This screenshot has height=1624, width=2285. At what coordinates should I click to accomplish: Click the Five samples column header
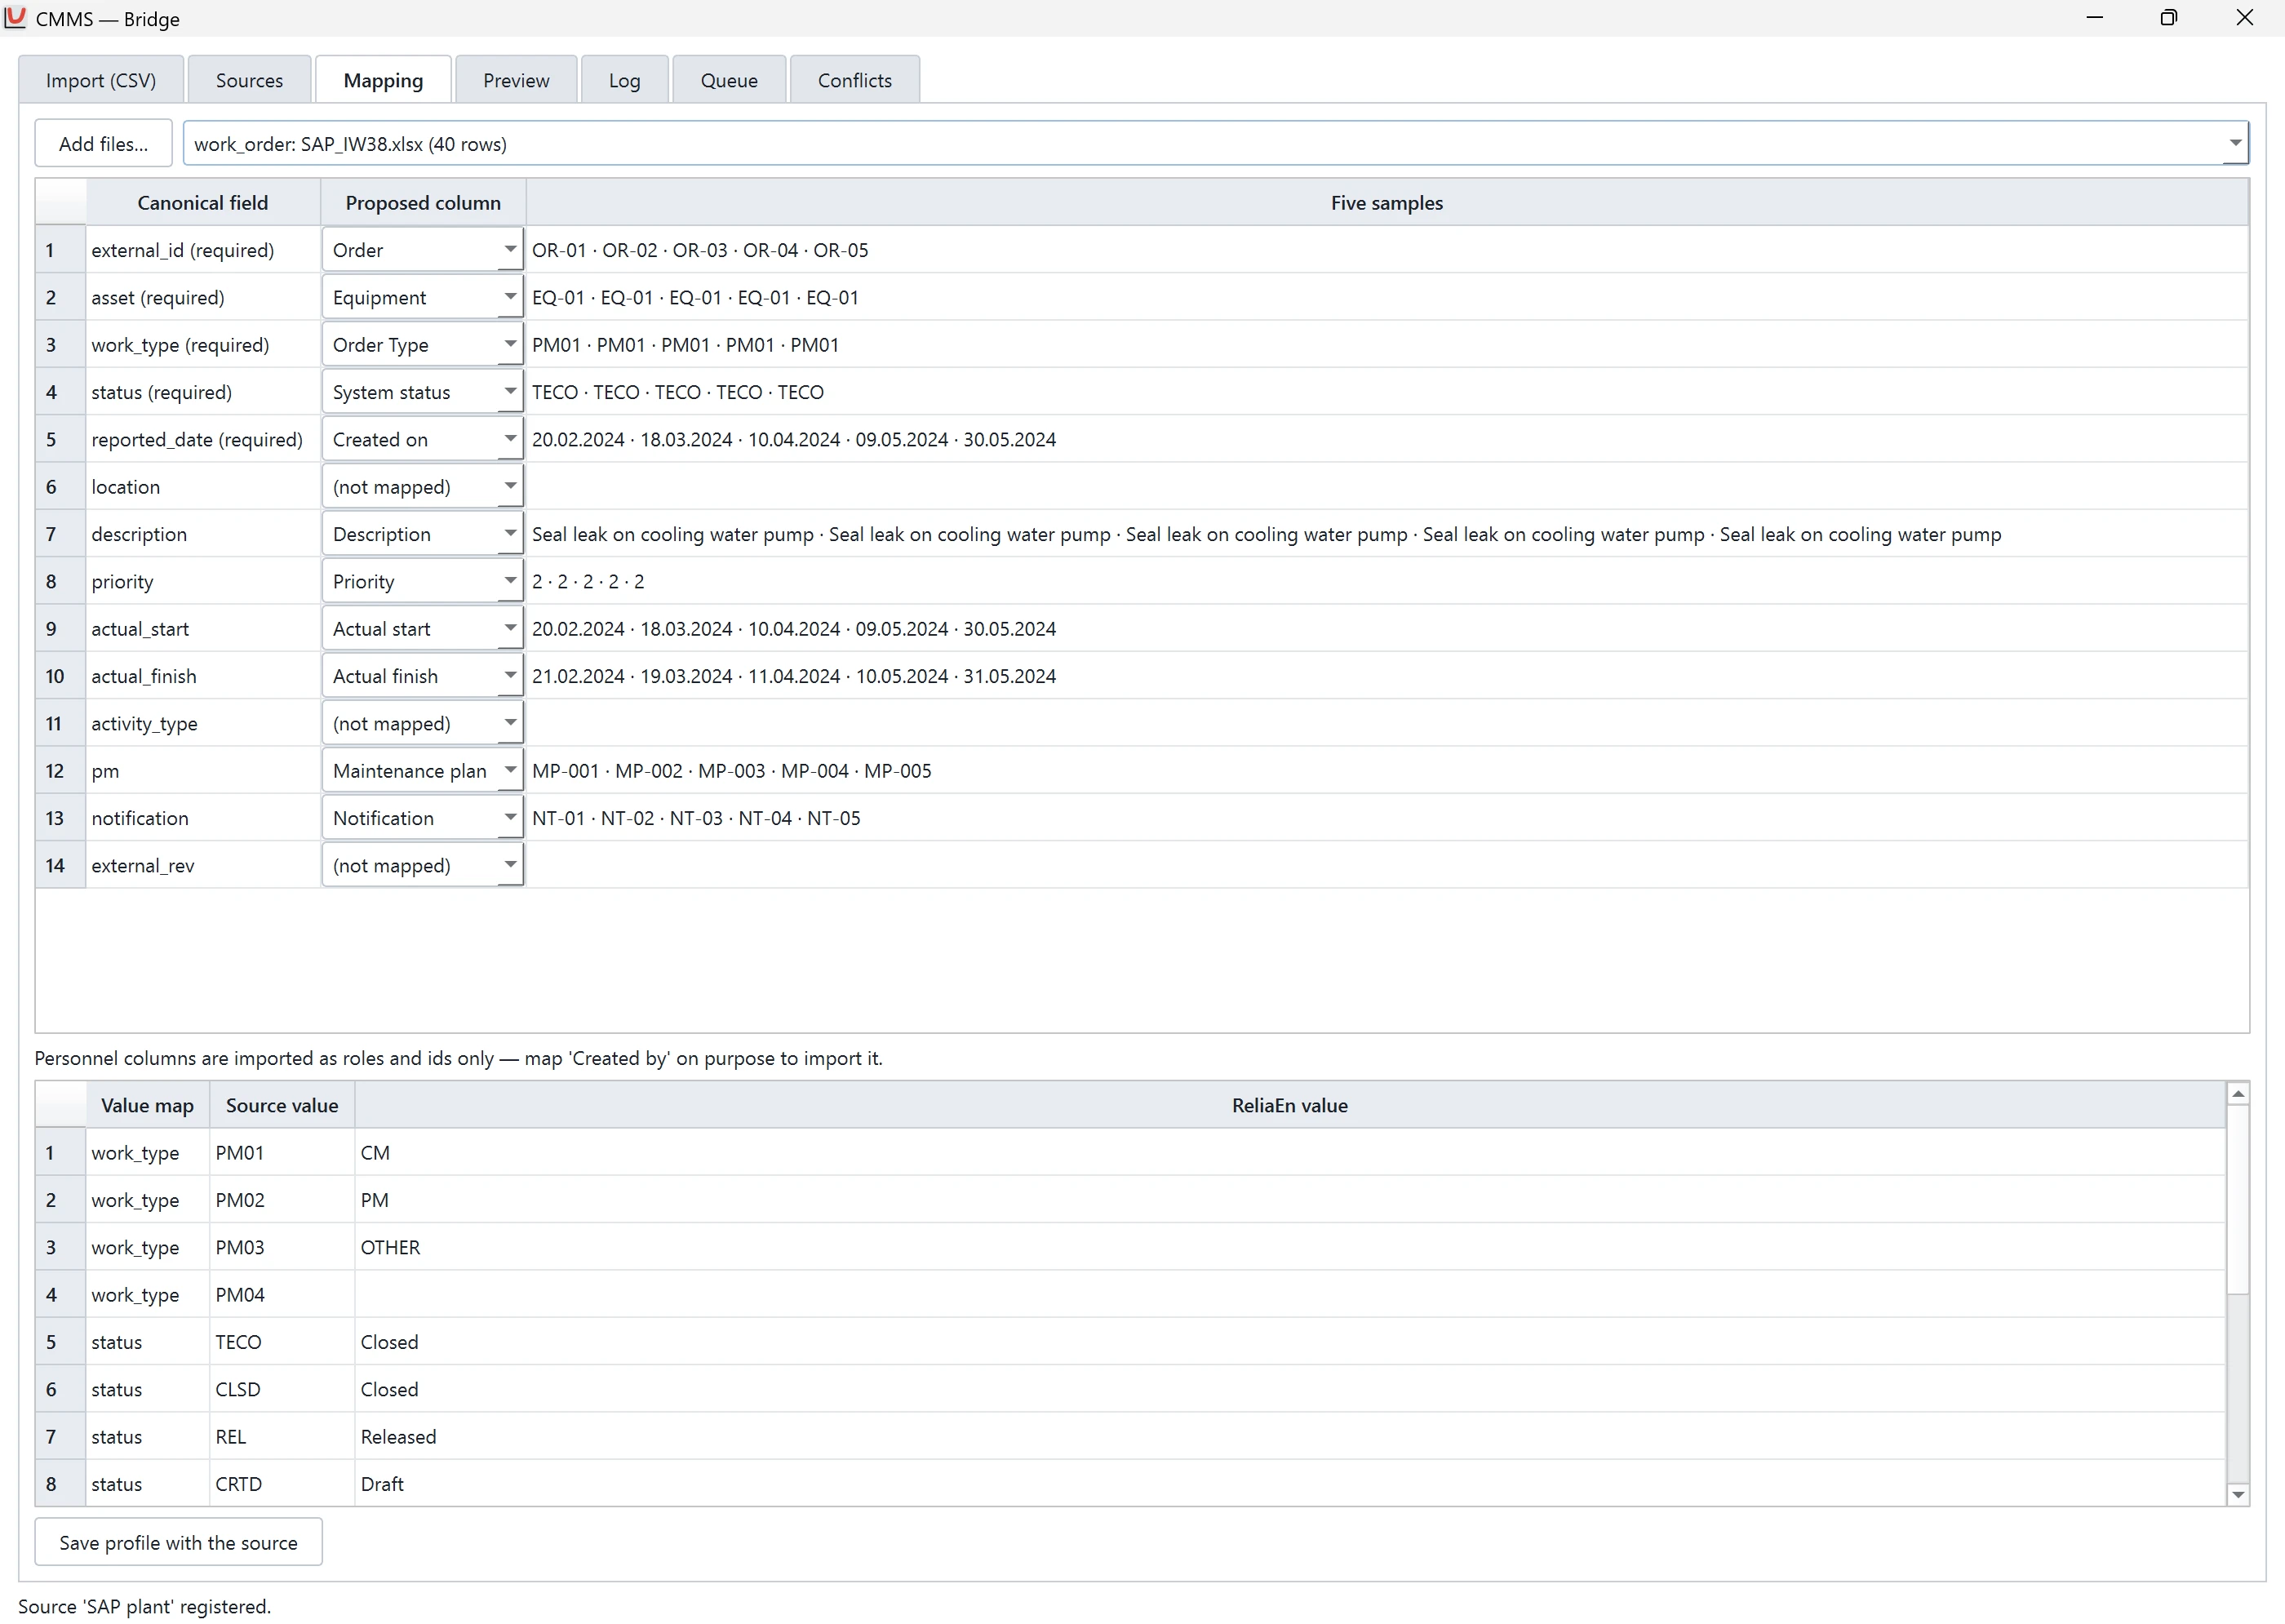(1387, 203)
